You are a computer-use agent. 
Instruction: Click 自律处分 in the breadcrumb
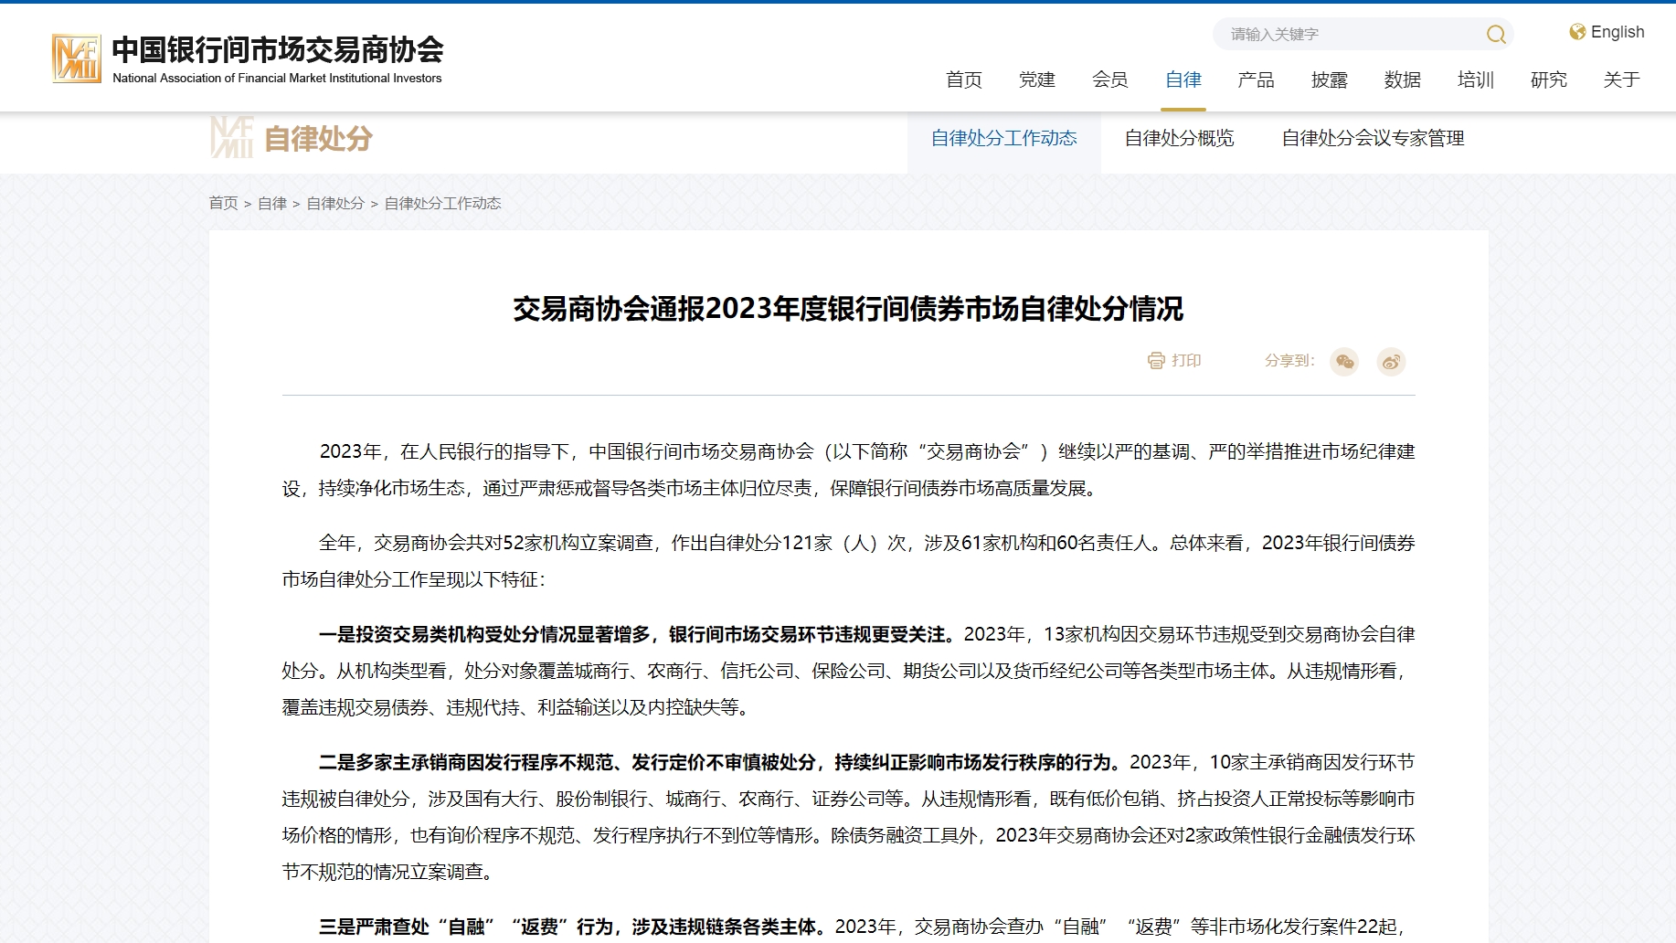(335, 204)
